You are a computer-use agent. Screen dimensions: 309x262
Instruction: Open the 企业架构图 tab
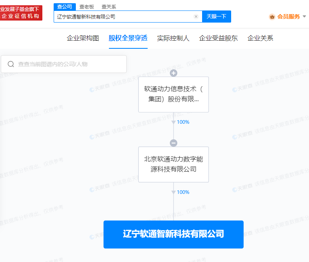(x=83, y=38)
